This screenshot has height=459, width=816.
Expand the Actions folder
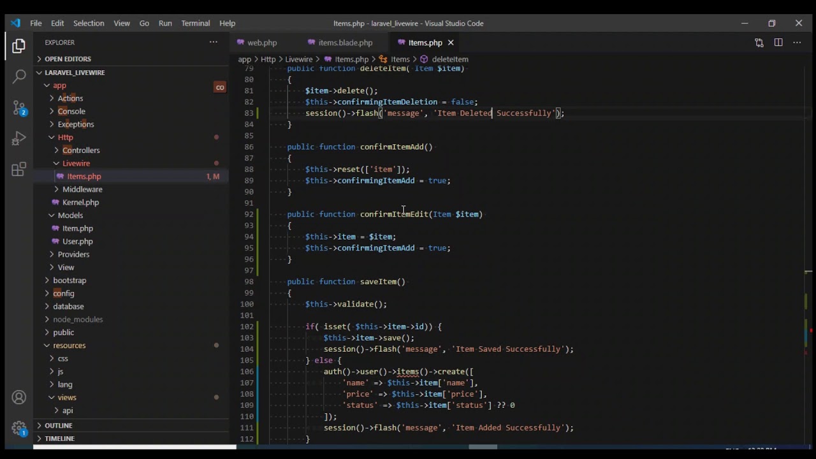tap(70, 98)
